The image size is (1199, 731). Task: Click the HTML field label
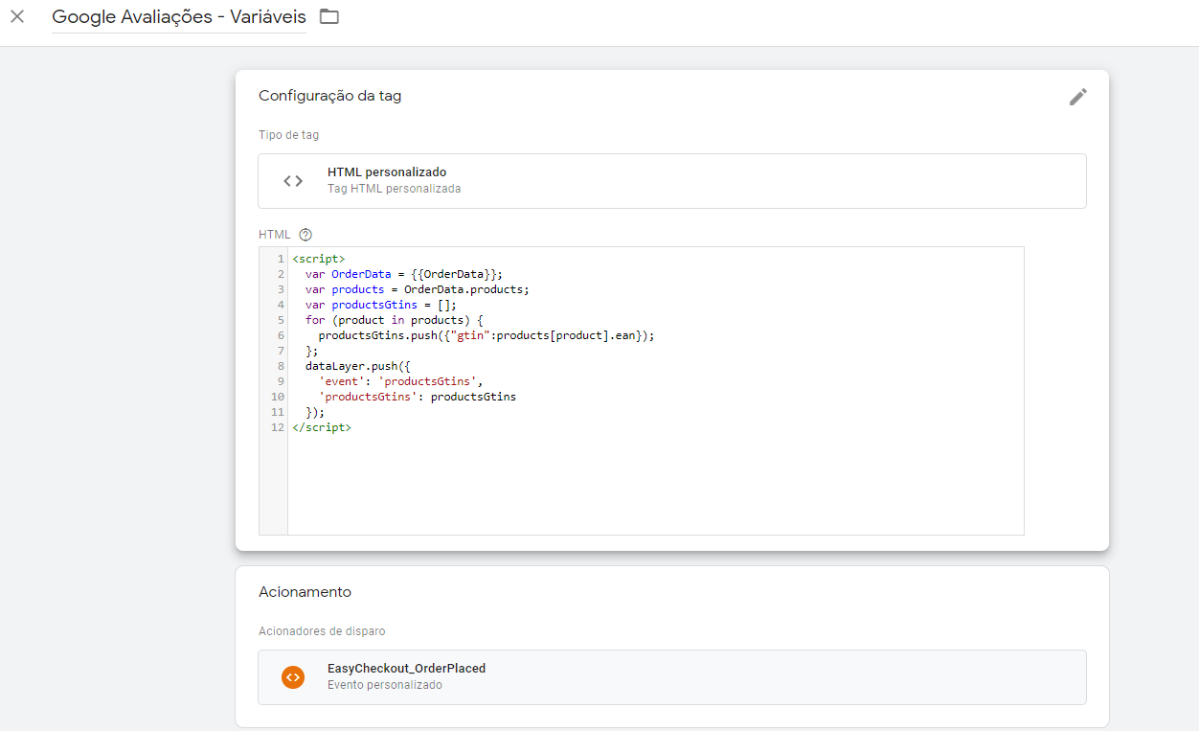(x=275, y=234)
